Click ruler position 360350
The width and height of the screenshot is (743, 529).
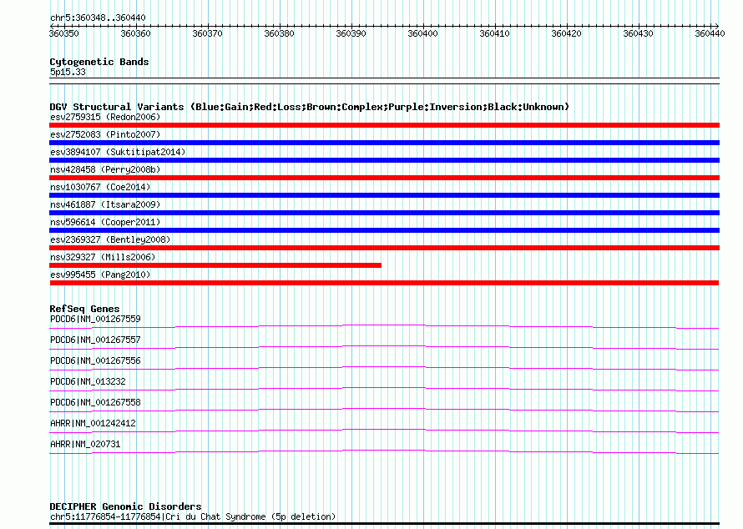coord(64,33)
